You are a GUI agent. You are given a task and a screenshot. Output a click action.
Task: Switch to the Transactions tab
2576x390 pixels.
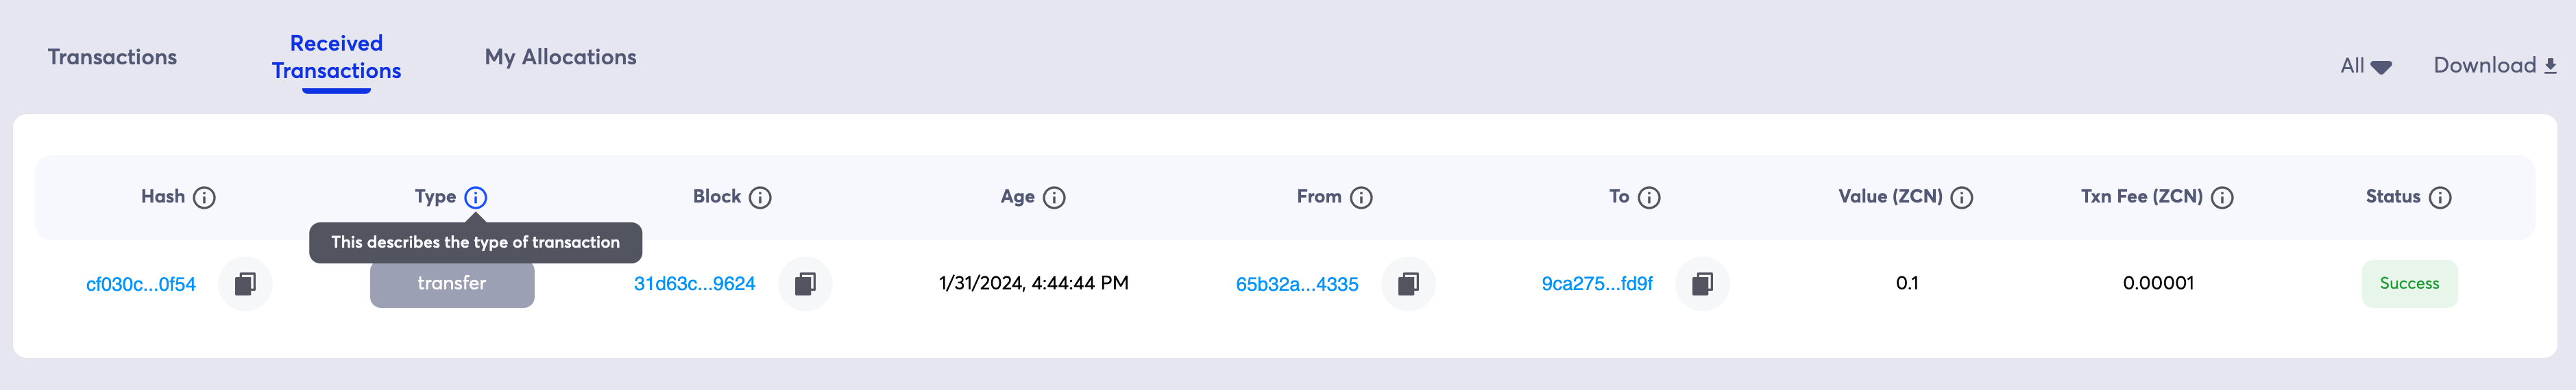(112, 57)
